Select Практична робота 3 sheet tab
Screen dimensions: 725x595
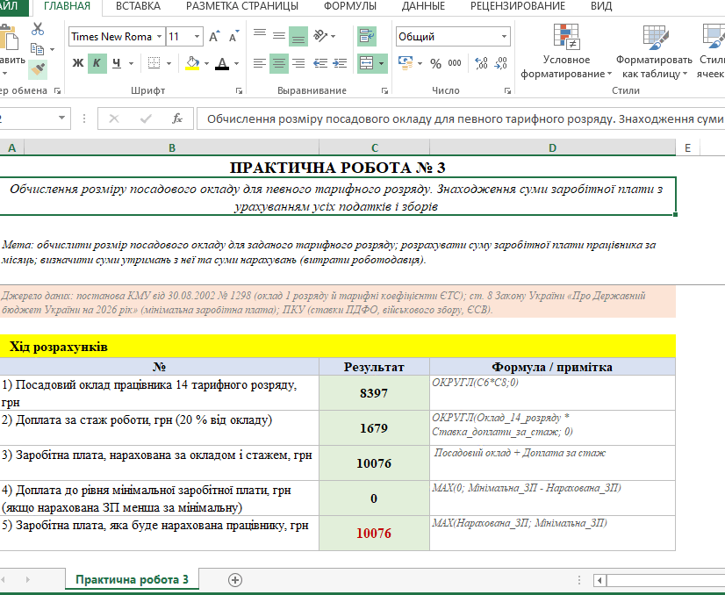(x=132, y=579)
